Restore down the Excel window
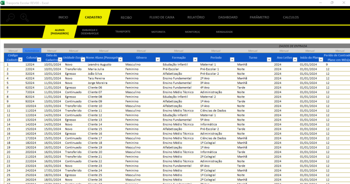This screenshot has width=350, height=184. coord(332,3)
